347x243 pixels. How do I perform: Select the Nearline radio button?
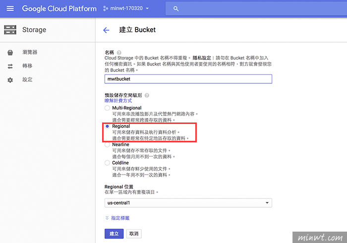(x=108, y=145)
